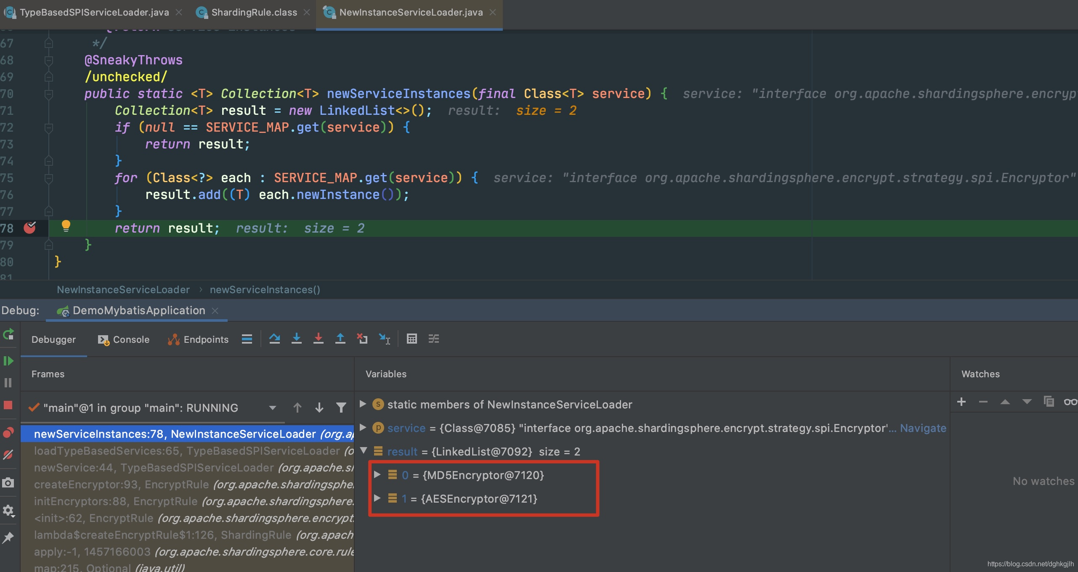1078x572 pixels.
Task: Open the Endpoints tab
Action: point(198,339)
